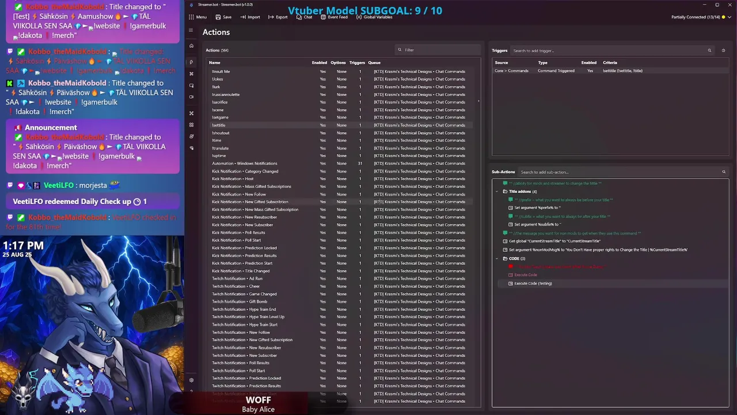The height and width of the screenshot is (415, 737).
Task: Click the Title addons folder icon
Action: 505,191
